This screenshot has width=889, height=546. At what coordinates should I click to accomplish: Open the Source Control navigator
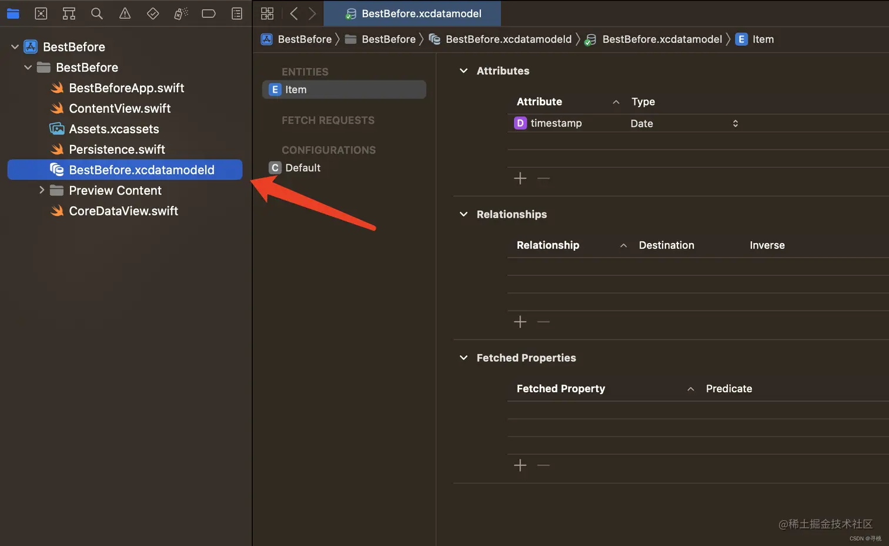coord(41,14)
